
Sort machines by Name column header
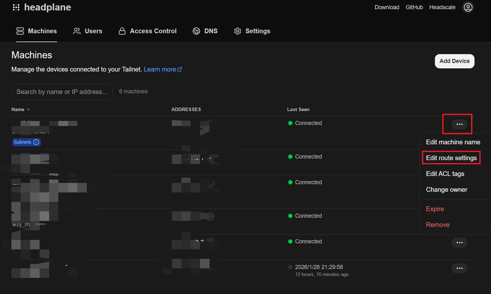[x=18, y=109]
